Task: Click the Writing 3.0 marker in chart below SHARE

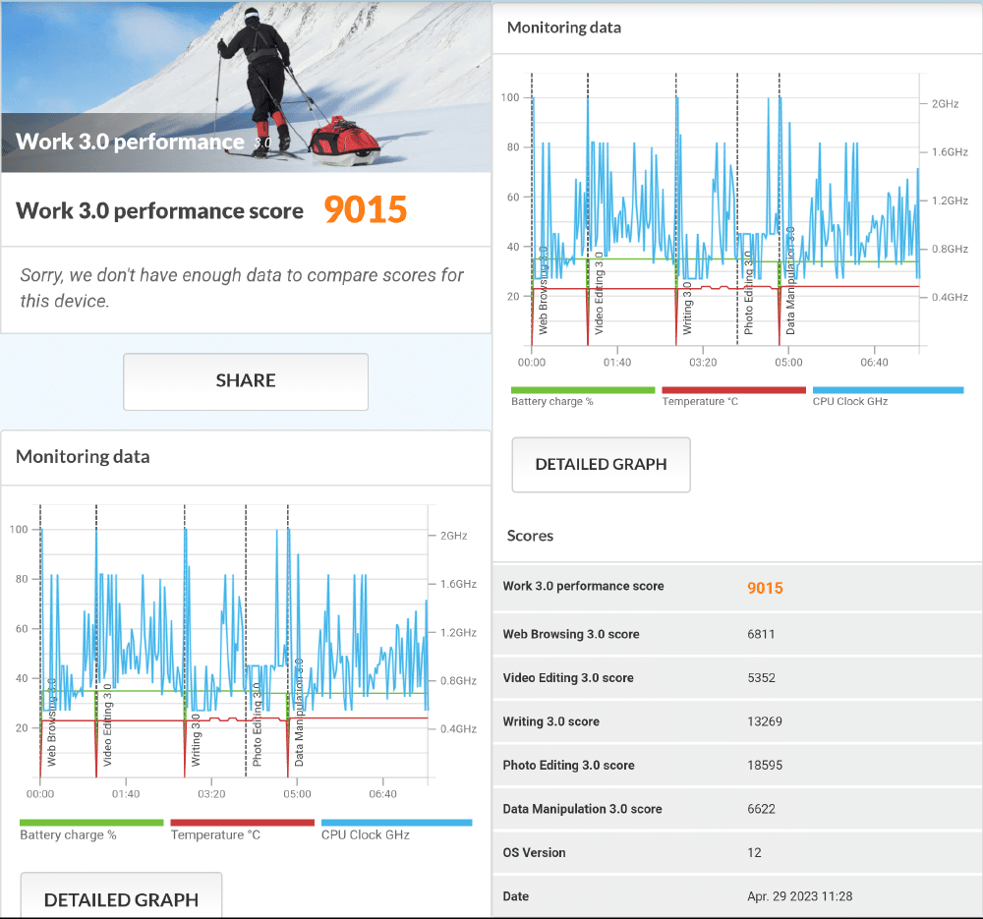Action: (197, 740)
